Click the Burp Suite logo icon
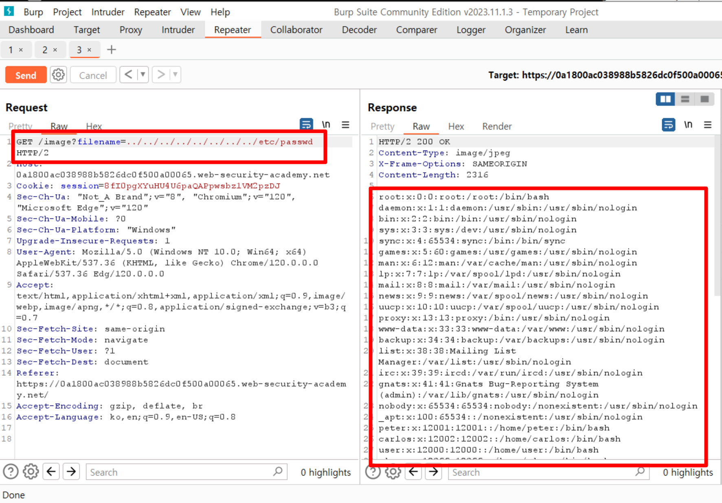 point(9,11)
